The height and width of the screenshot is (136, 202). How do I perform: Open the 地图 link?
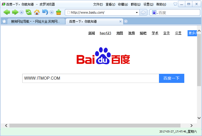click(x=119, y=33)
